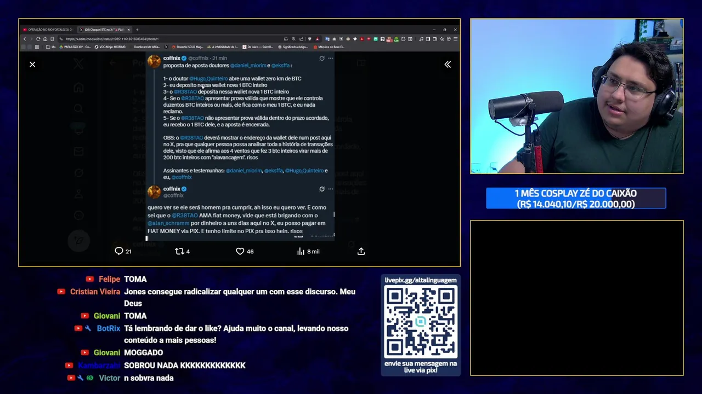Click Victor's 'n sobvra nada' message
This screenshot has height=394, width=702.
[x=149, y=378]
